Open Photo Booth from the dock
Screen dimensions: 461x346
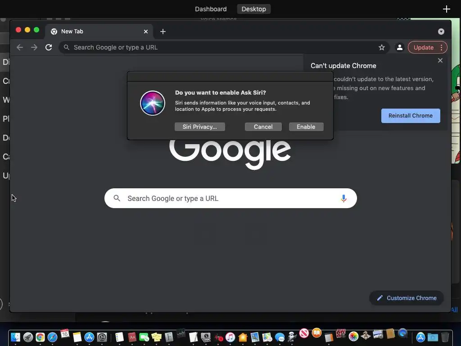click(x=340, y=334)
